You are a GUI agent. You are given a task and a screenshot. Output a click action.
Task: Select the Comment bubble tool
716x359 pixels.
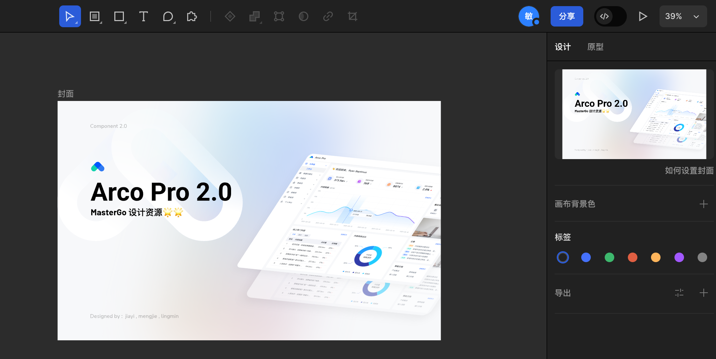tap(168, 16)
